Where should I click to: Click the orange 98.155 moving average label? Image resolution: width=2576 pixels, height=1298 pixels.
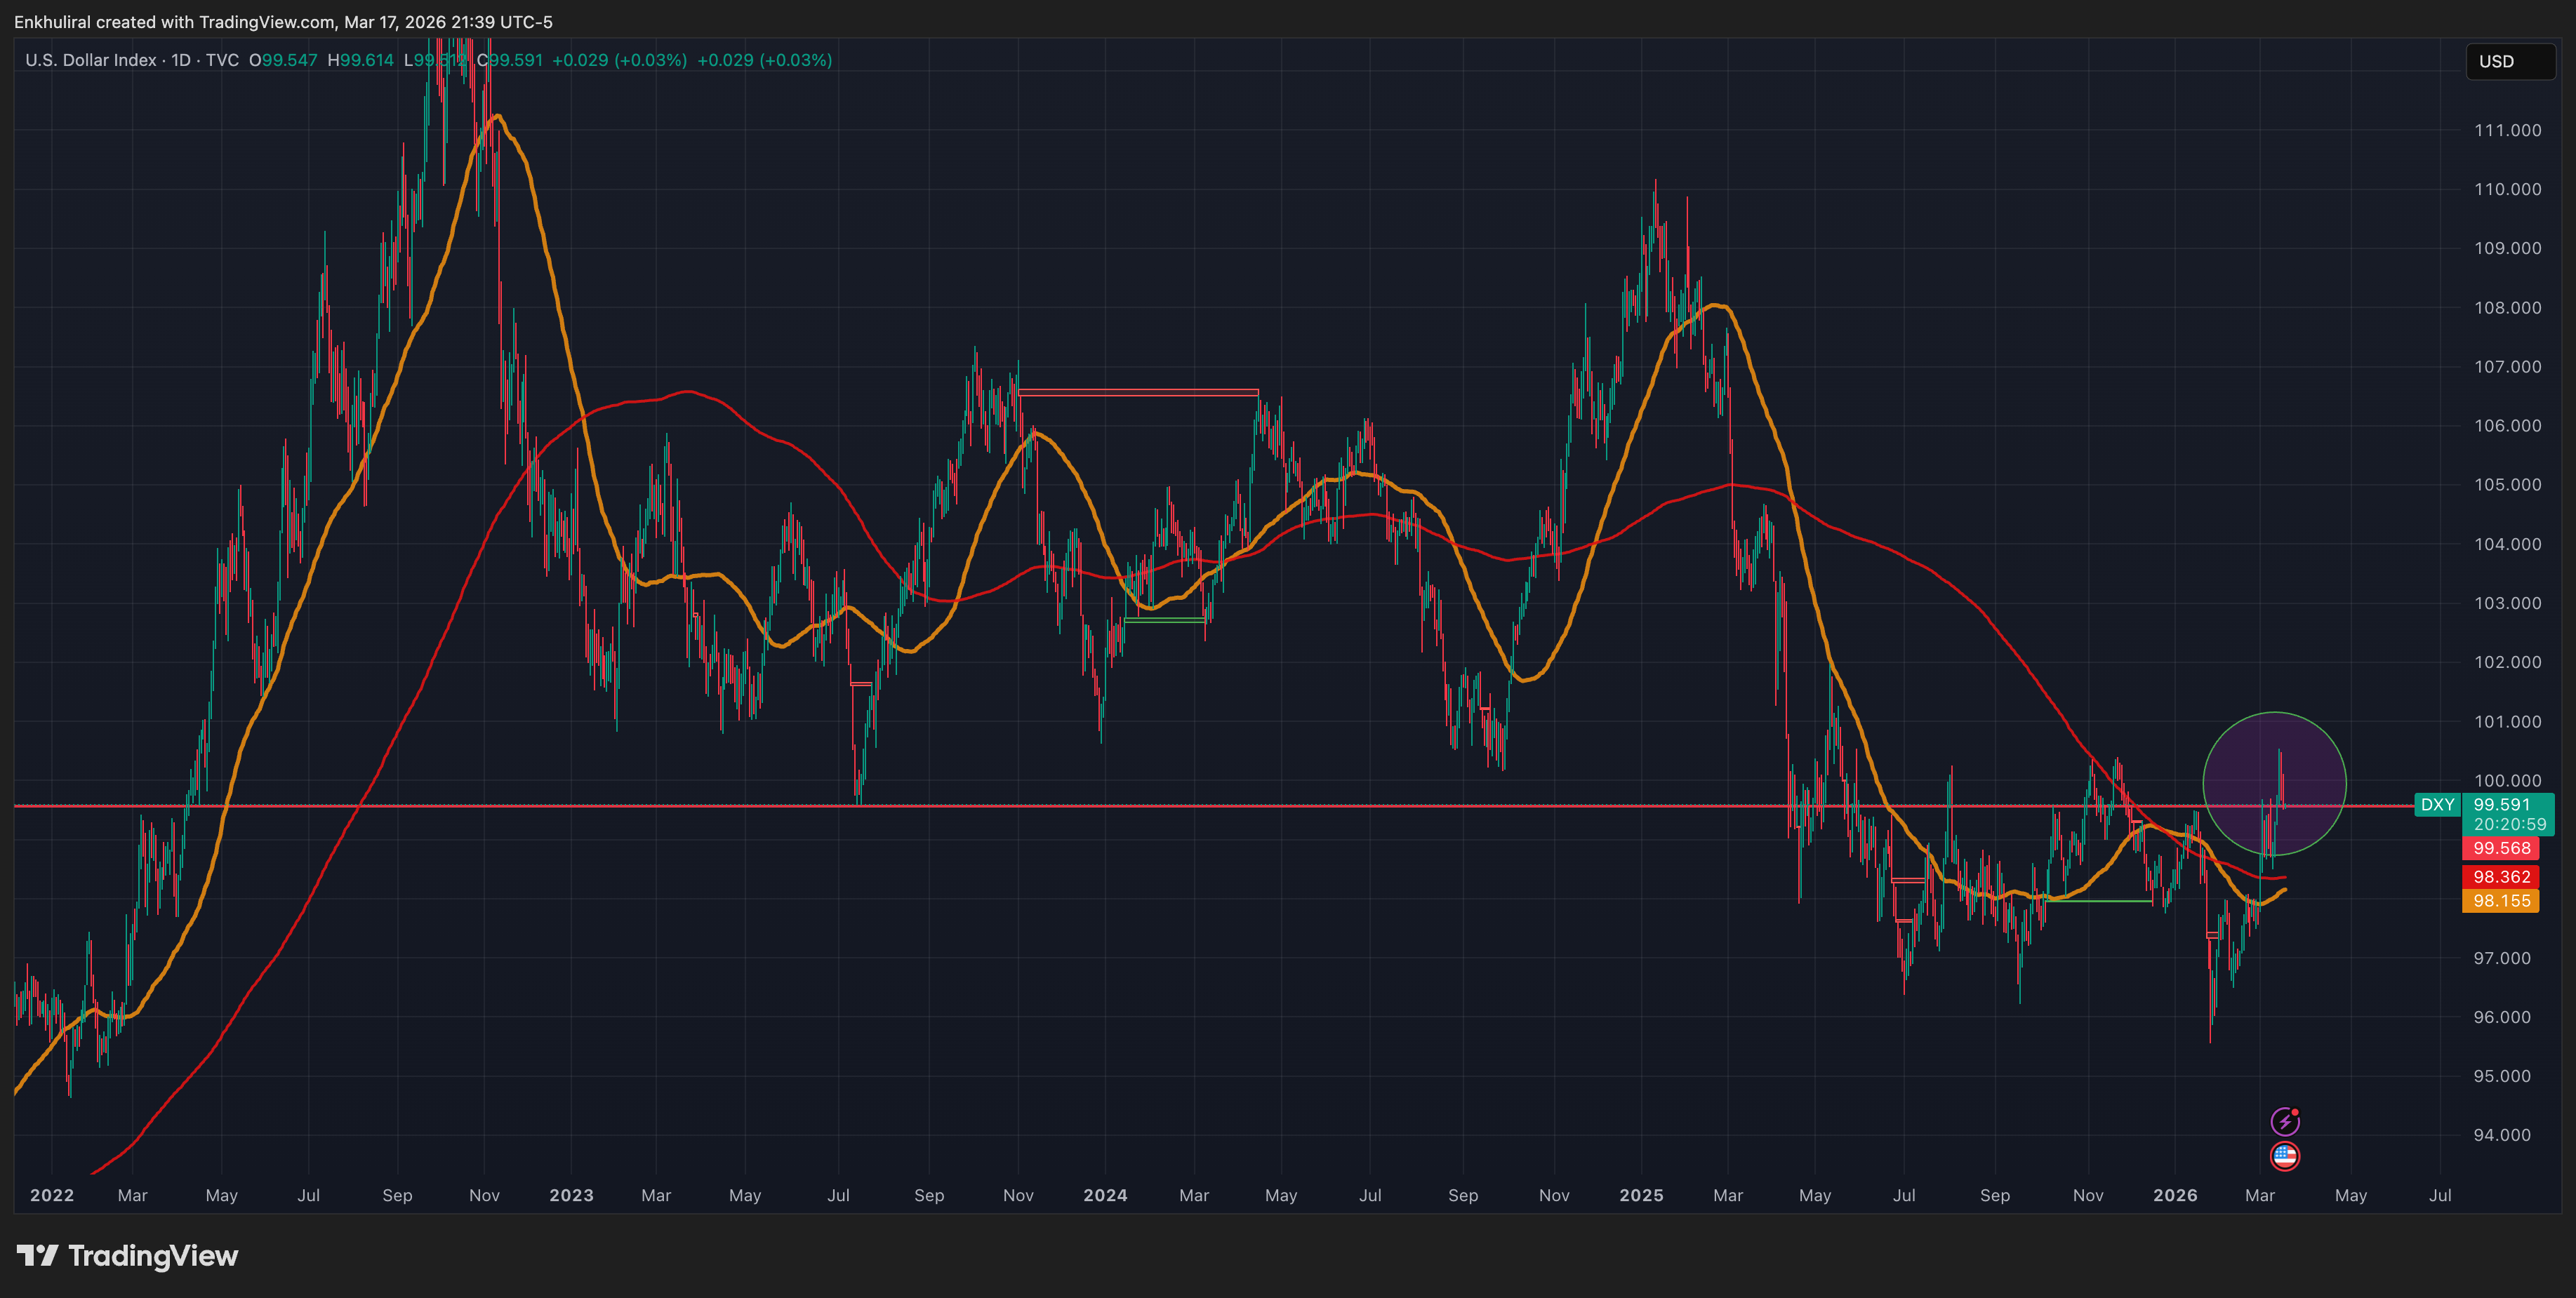coord(2500,900)
